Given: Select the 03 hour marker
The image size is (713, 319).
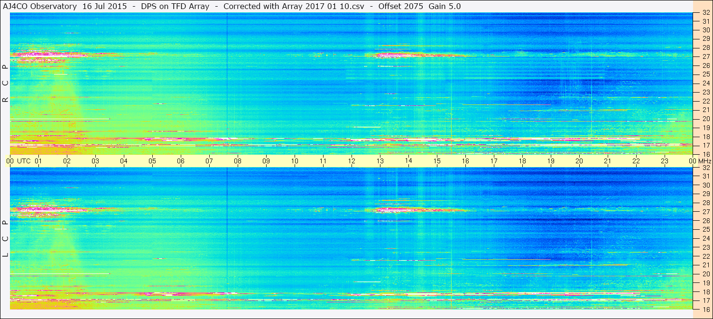Looking at the screenshot, I should [95, 161].
